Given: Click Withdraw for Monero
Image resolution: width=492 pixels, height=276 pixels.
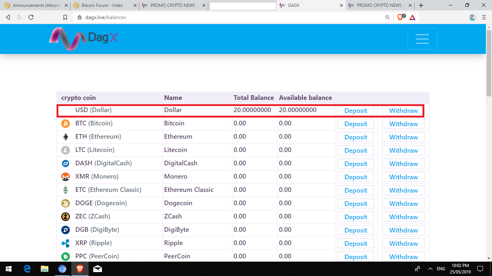Looking at the screenshot, I should click(403, 177).
